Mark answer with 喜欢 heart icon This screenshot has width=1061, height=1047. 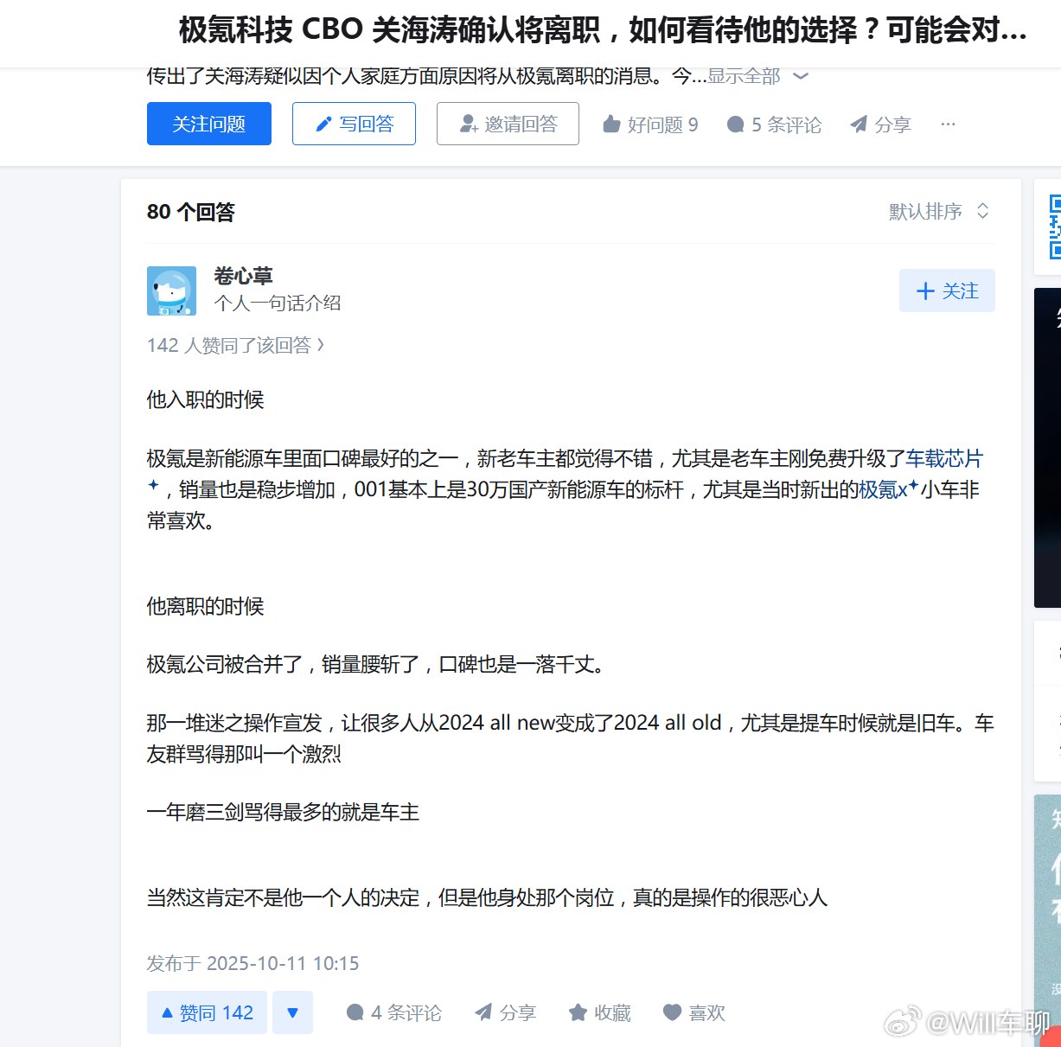[x=693, y=1012]
